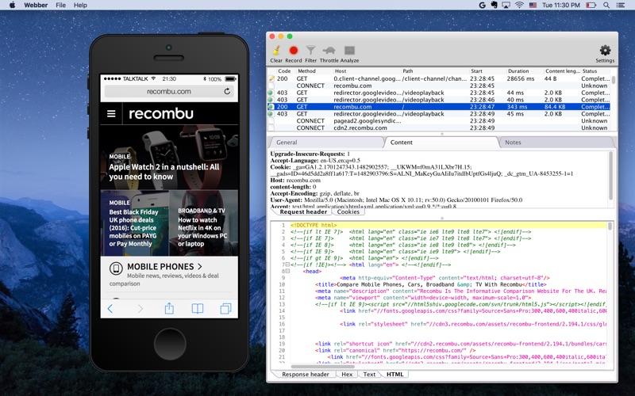
Task: Click the Wi-Fi status icon
Action: (519, 5)
